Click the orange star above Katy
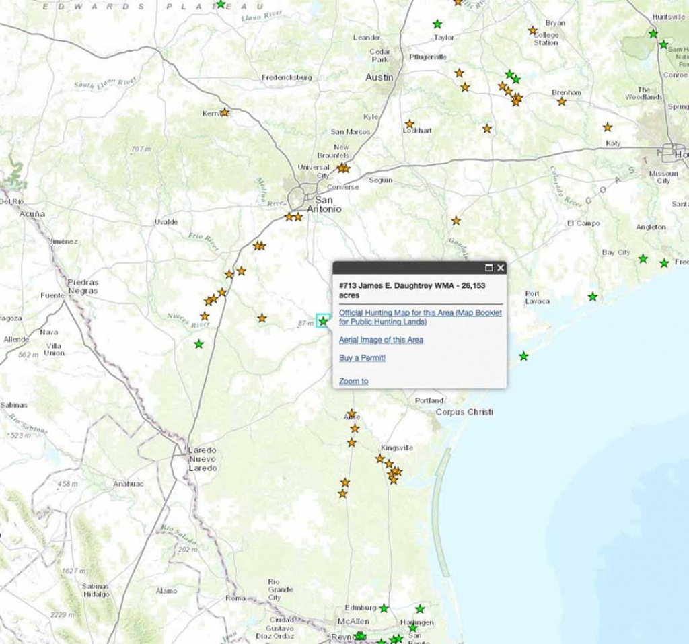The image size is (689, 644). click(608, 127)
